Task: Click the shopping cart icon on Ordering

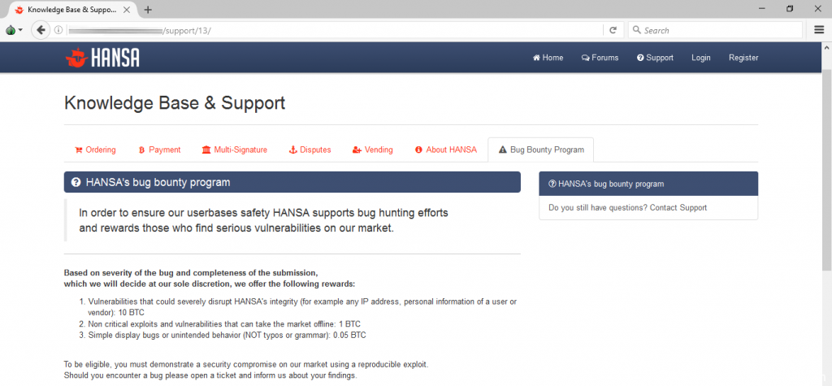Action: (x=79, y=150)
